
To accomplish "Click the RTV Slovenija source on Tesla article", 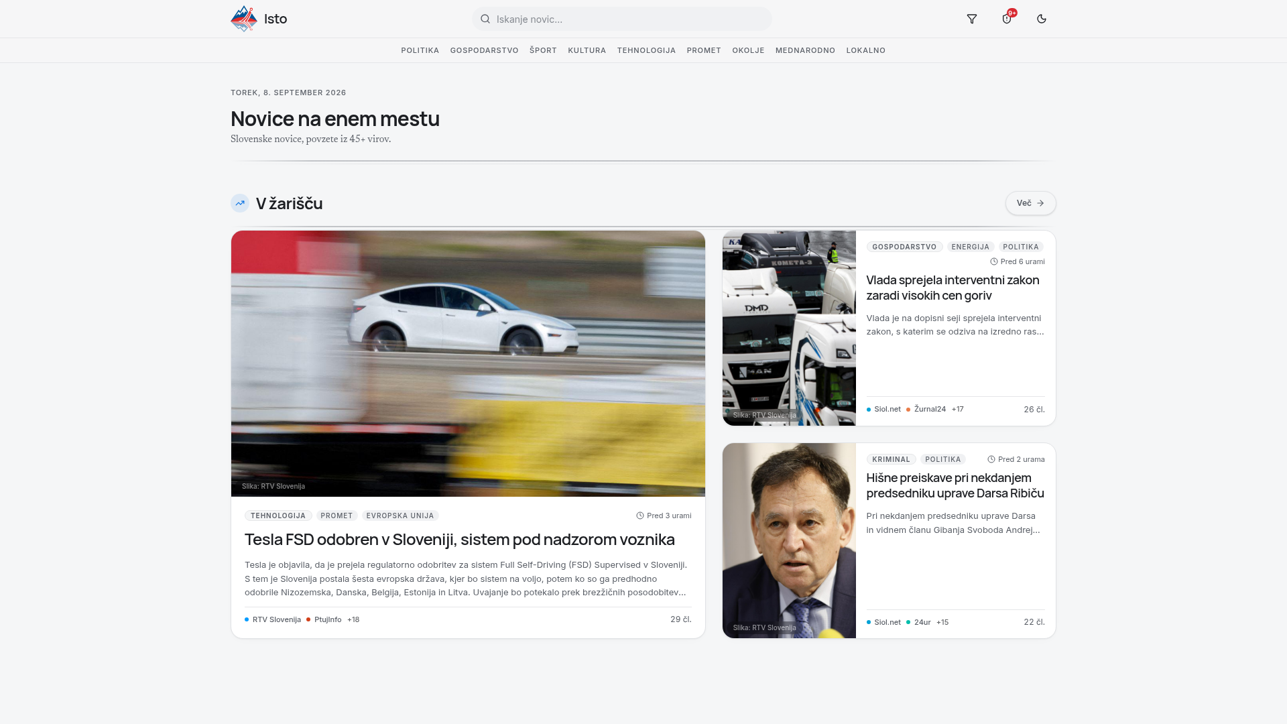I will [273, 619].
